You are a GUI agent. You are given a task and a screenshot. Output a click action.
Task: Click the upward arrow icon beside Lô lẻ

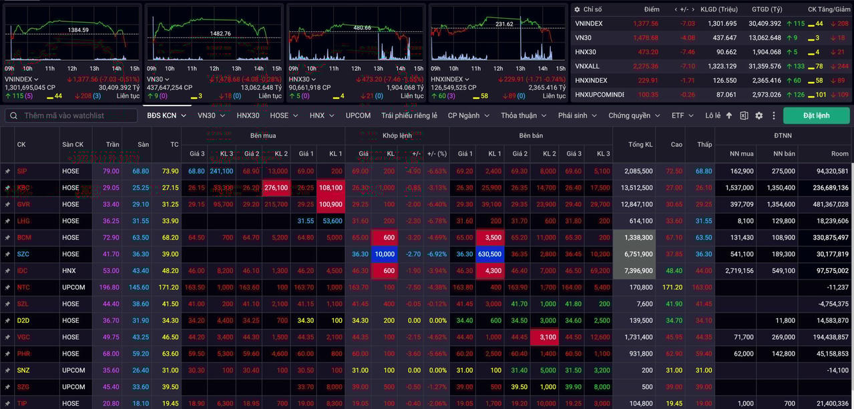(730, 115)
